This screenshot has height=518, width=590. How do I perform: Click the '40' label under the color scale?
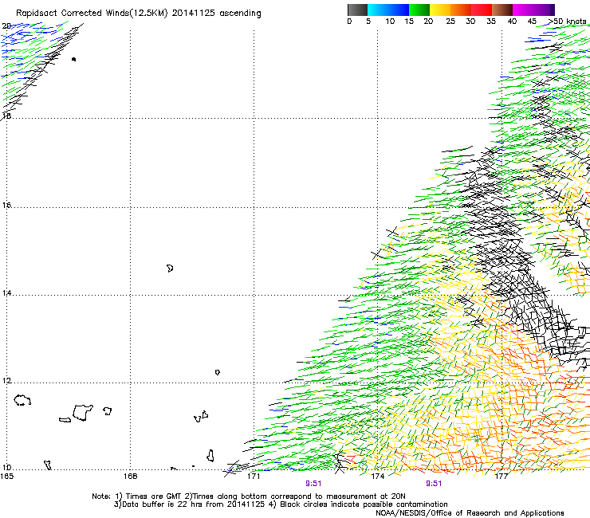[512, 22]
